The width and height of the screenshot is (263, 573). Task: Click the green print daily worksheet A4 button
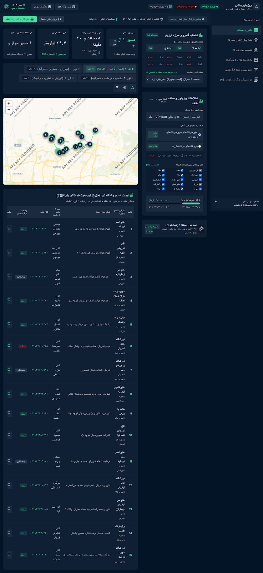coord(20,19)
